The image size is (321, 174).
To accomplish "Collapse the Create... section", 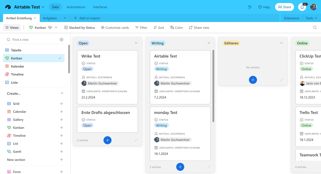I will 62,94.
